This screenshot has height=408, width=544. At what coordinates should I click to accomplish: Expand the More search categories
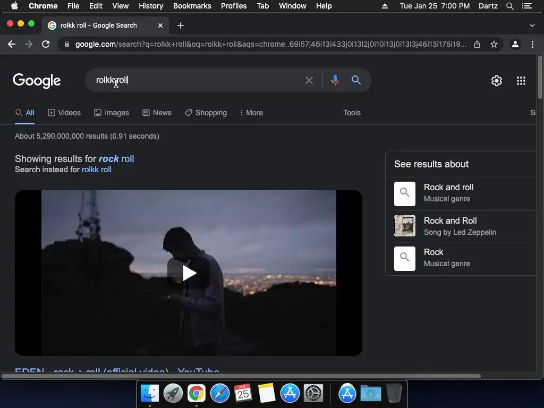[251, 113]
